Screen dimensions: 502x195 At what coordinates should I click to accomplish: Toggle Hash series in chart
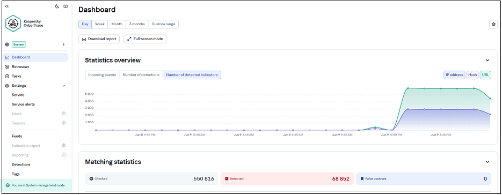tap(472, 75)
